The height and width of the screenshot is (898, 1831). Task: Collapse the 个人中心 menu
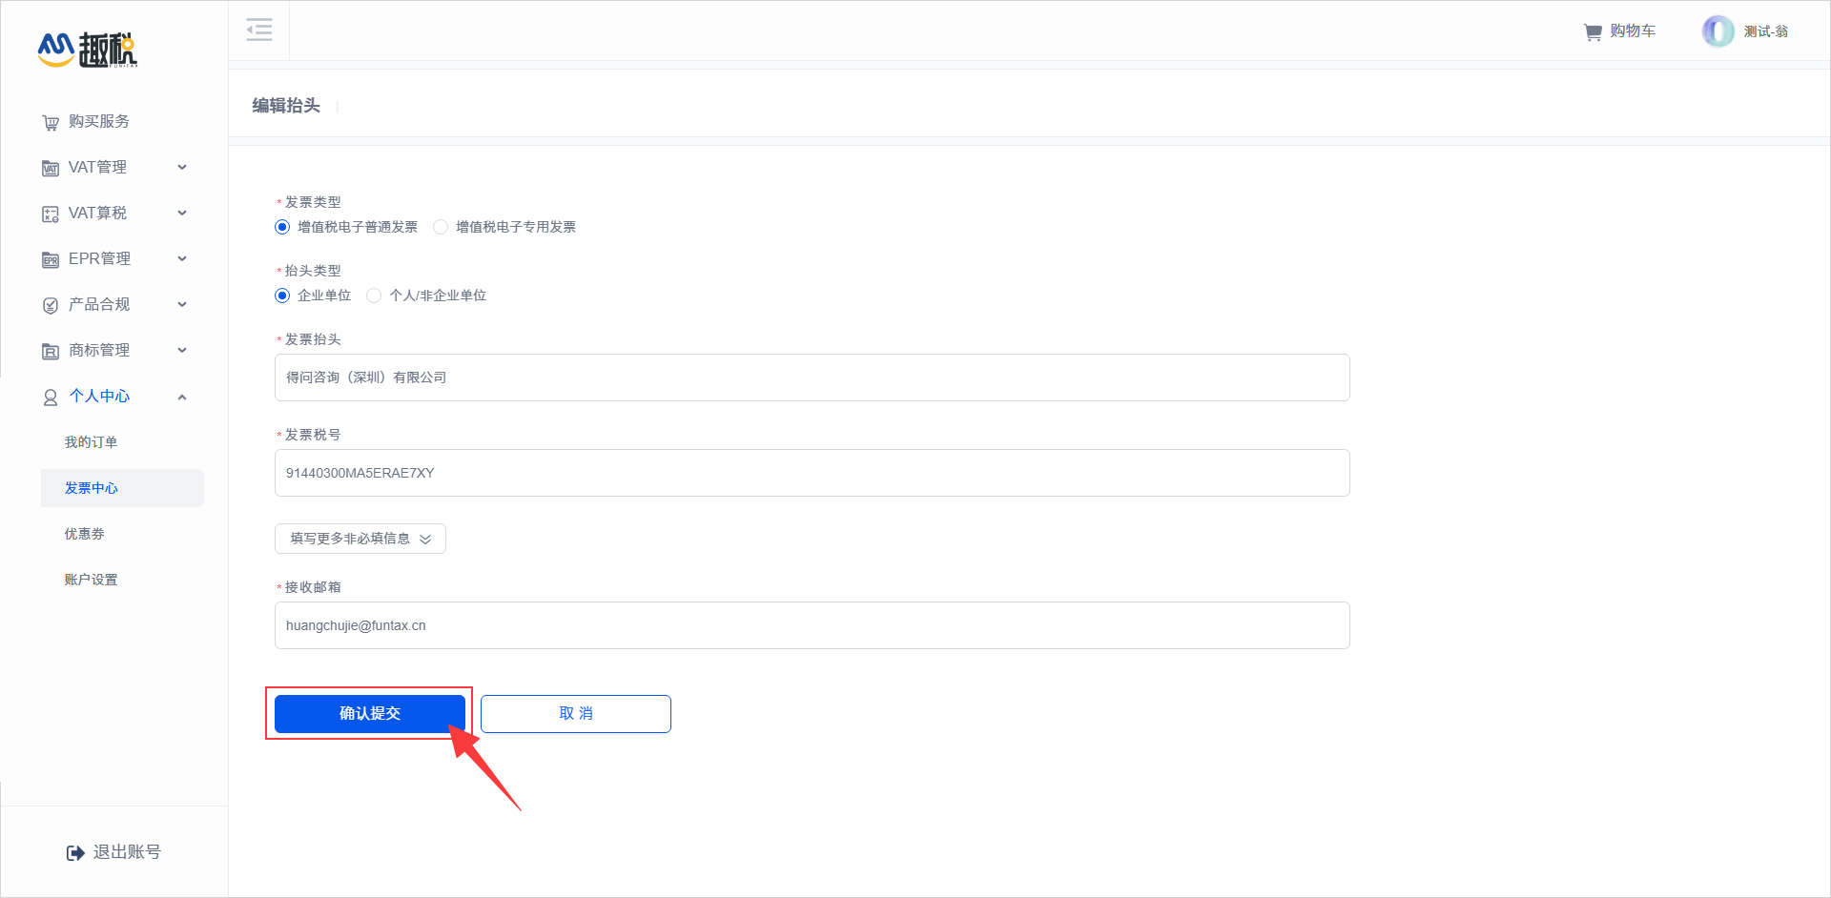pos(182,397)
